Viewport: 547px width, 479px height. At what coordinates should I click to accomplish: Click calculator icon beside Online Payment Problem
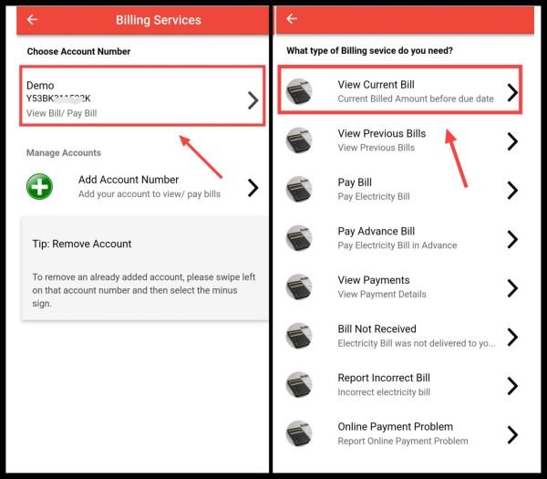pos(300,434)
